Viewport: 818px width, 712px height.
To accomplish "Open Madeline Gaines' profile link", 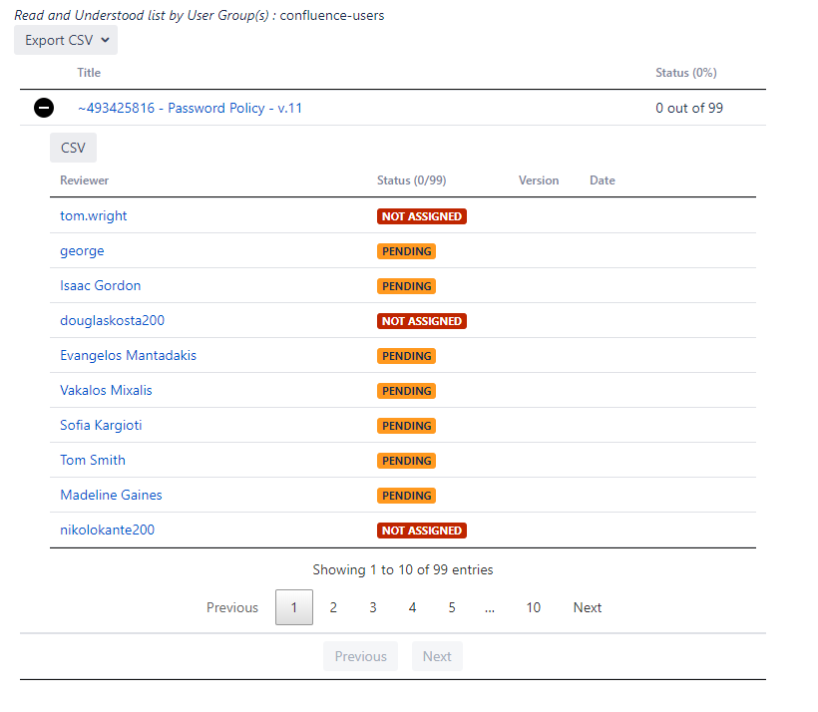I will [111, 495].
